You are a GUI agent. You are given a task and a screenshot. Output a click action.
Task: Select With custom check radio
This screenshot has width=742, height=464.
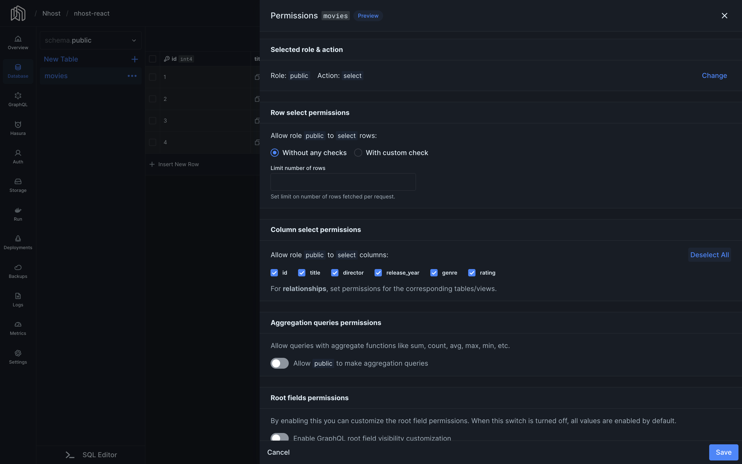[x=358, y=153]
